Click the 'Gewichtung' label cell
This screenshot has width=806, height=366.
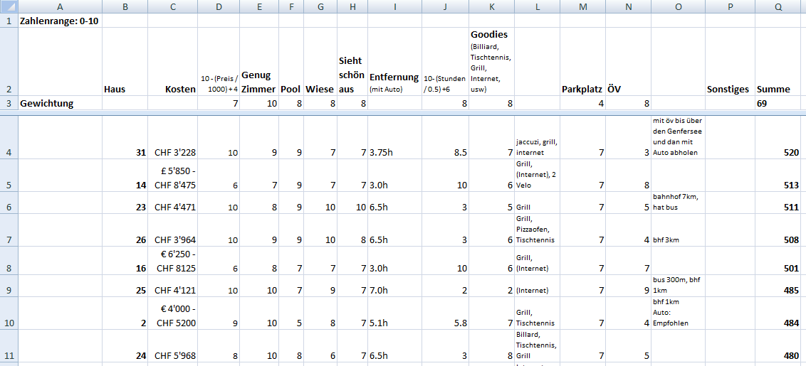[x=60, y=103]
